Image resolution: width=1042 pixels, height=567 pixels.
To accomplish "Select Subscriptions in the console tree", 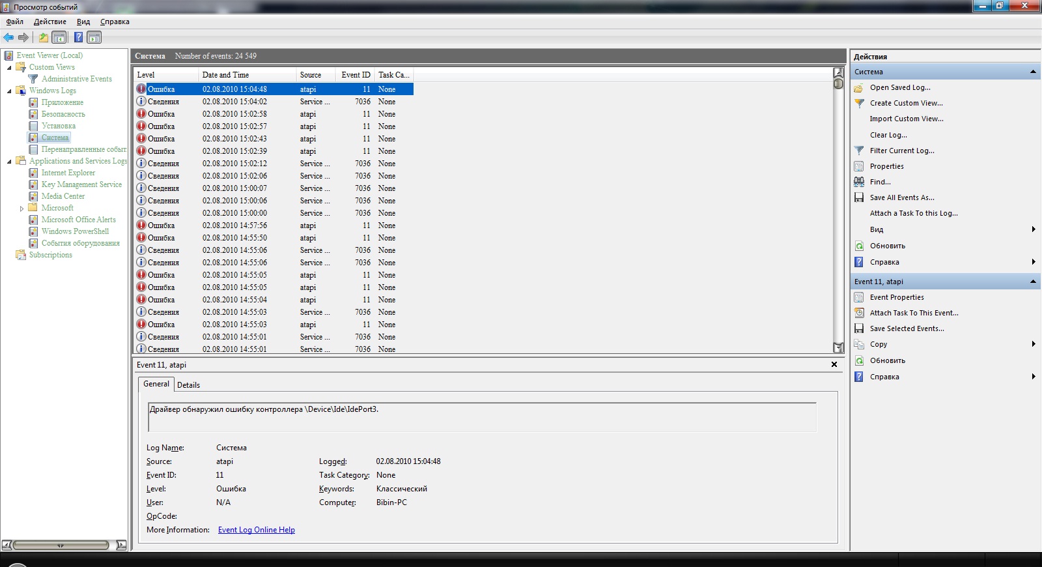I will click(x=50, y=255).
